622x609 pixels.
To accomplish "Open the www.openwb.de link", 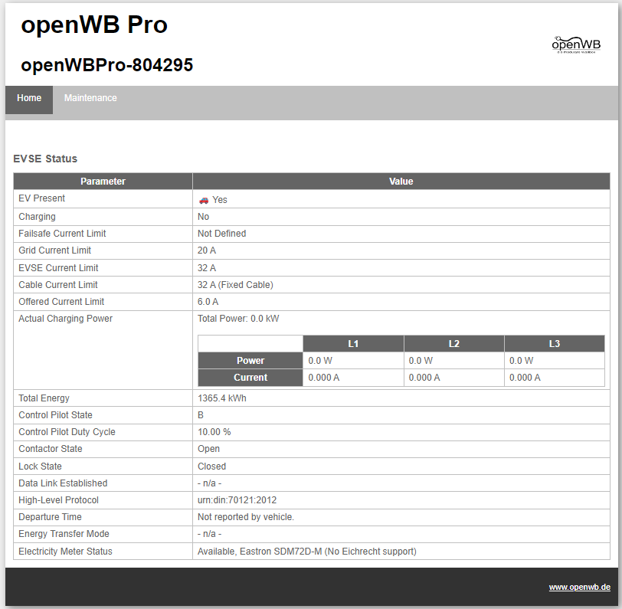I will click(579, 588).
